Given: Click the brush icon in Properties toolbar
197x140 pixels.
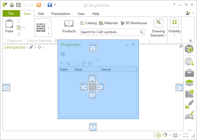Looking at the screenshot, I should coord(68,63).
